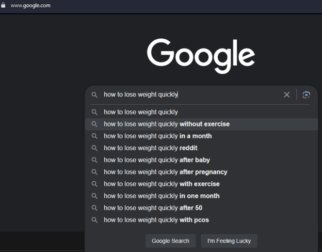Click the Google Search button

(170, 241)
